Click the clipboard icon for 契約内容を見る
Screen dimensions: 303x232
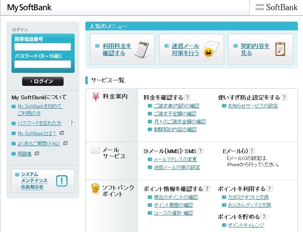280,49
